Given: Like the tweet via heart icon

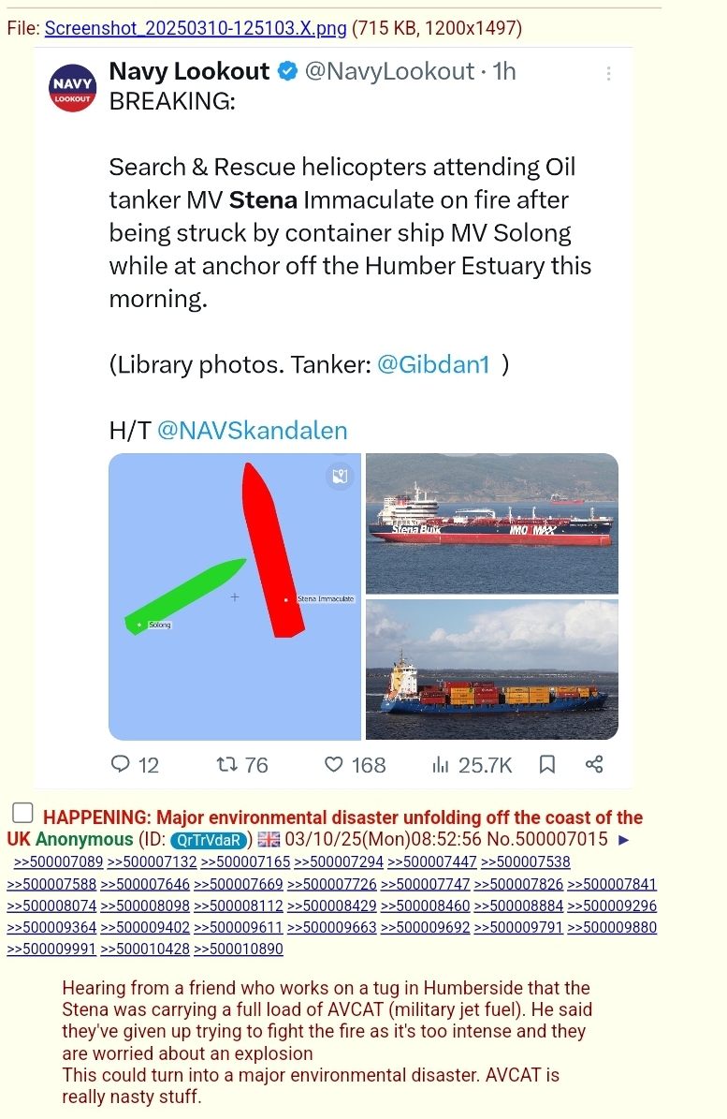Looking at the screenshot, I should [x=334, y=764].
